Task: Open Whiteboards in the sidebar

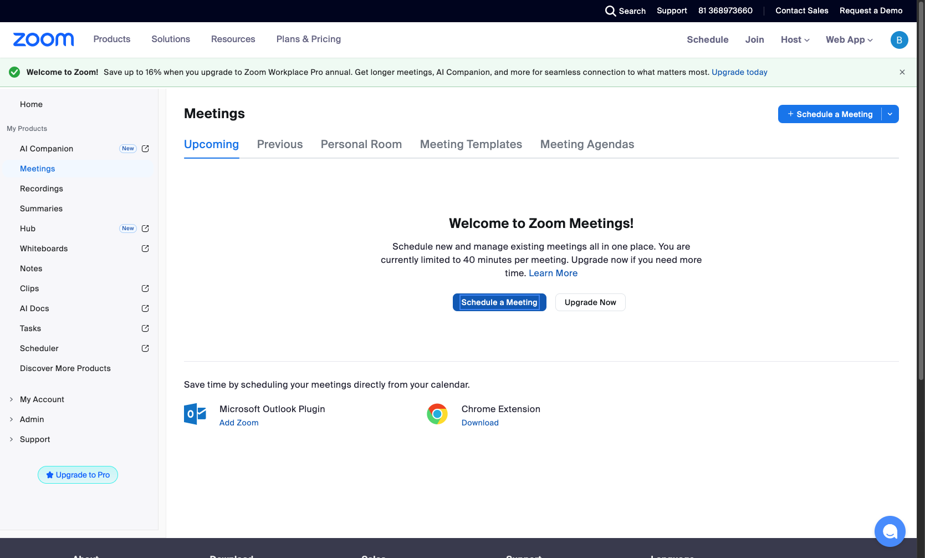Action: (x=44, y=248)
